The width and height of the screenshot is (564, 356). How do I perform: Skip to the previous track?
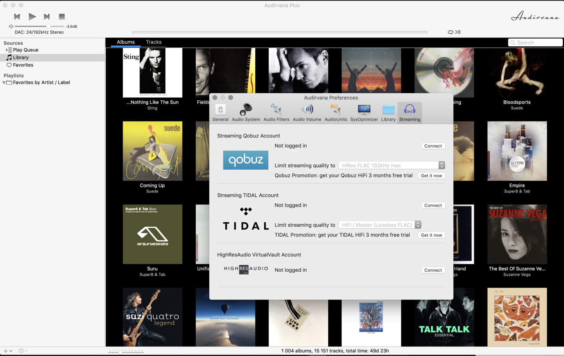coord(17,17)
